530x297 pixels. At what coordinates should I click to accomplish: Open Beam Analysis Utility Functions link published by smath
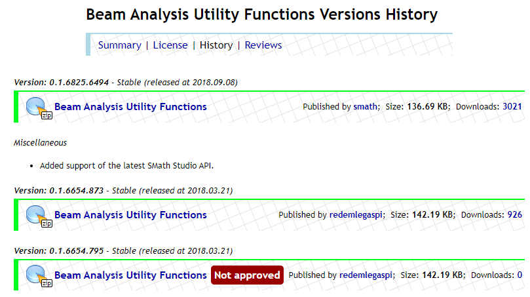(130, 107)
